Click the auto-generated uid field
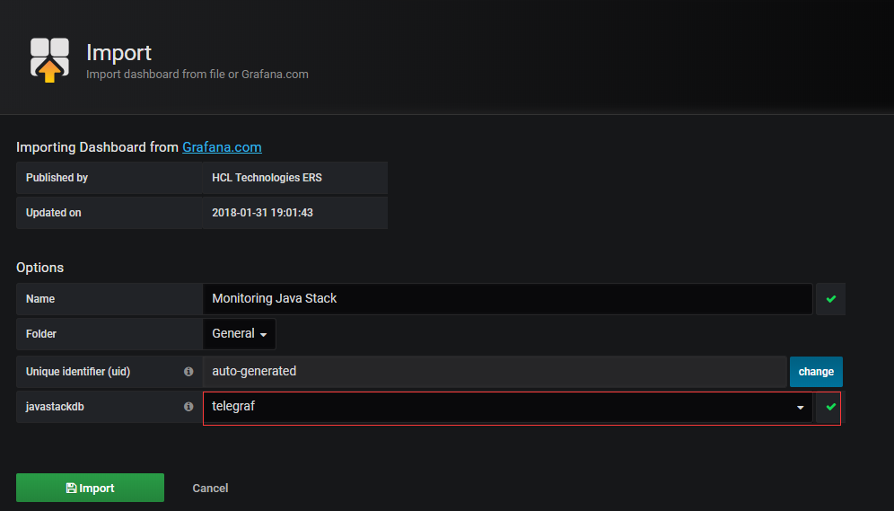Viewport: 894px width, 511px height. pos(494,371)
